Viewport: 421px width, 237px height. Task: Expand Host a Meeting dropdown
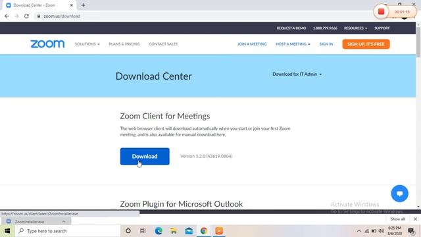[293, 44]
